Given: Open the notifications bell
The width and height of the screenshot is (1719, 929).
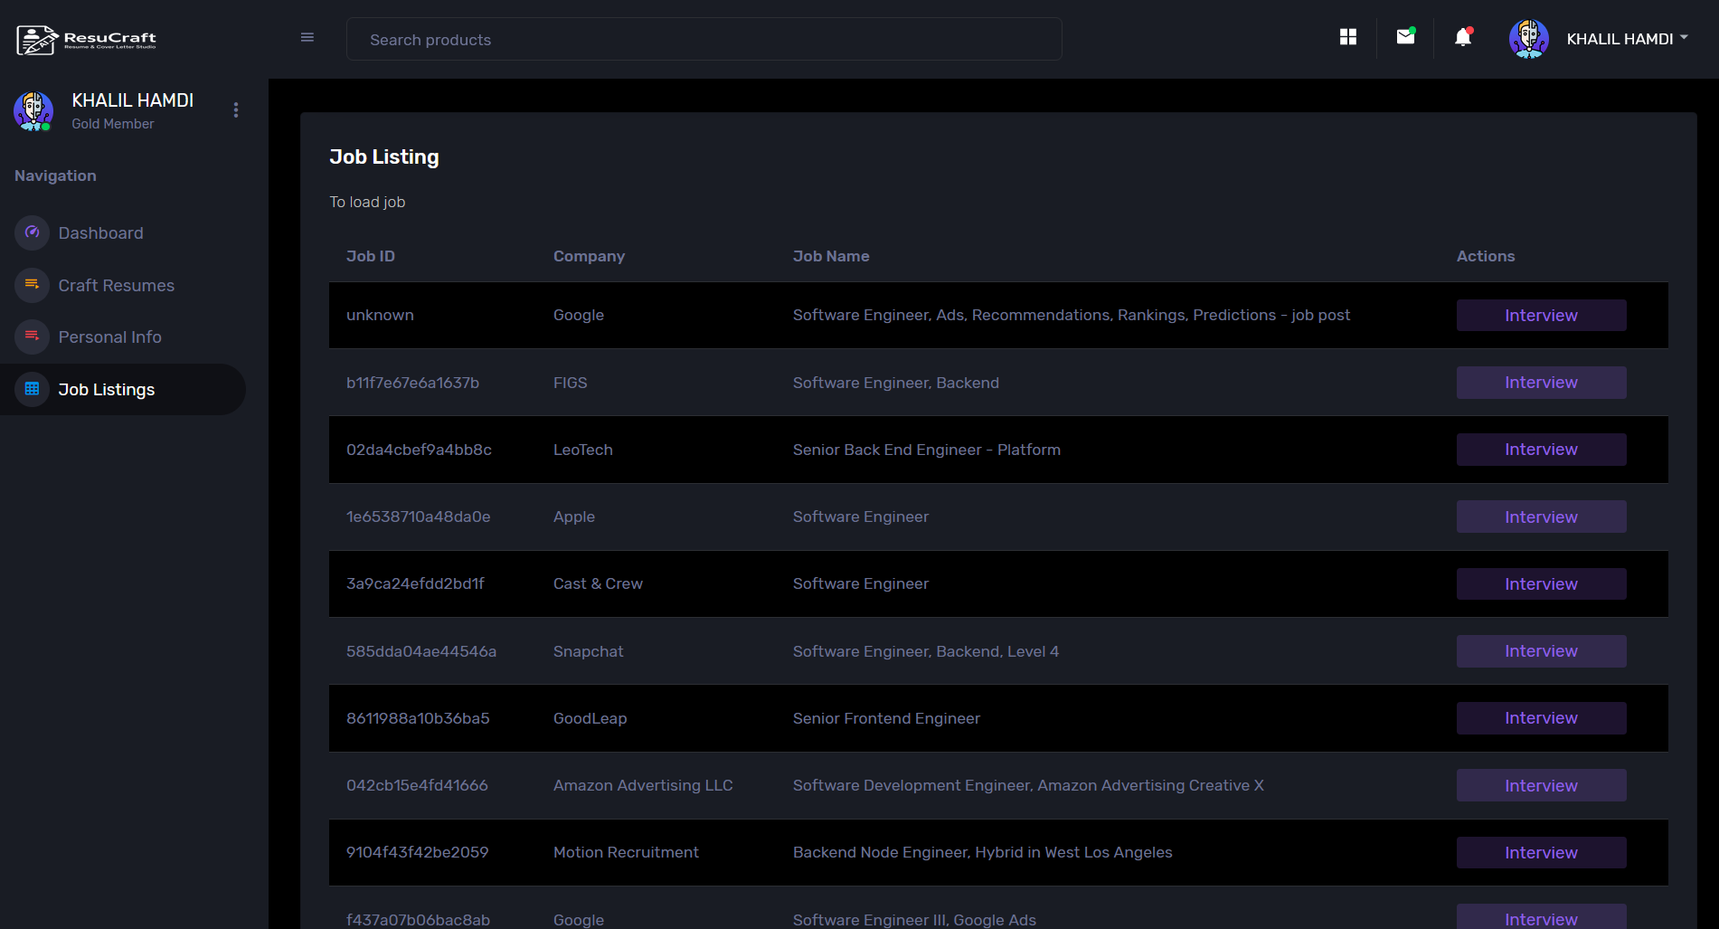Looking at the screenshot, I should click(x=1463, y=37).
